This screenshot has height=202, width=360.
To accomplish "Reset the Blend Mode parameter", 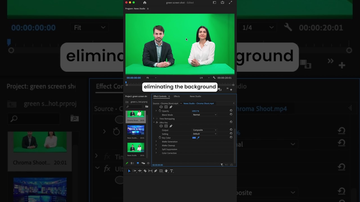I will pyautogui.click(x=231, y=114).
